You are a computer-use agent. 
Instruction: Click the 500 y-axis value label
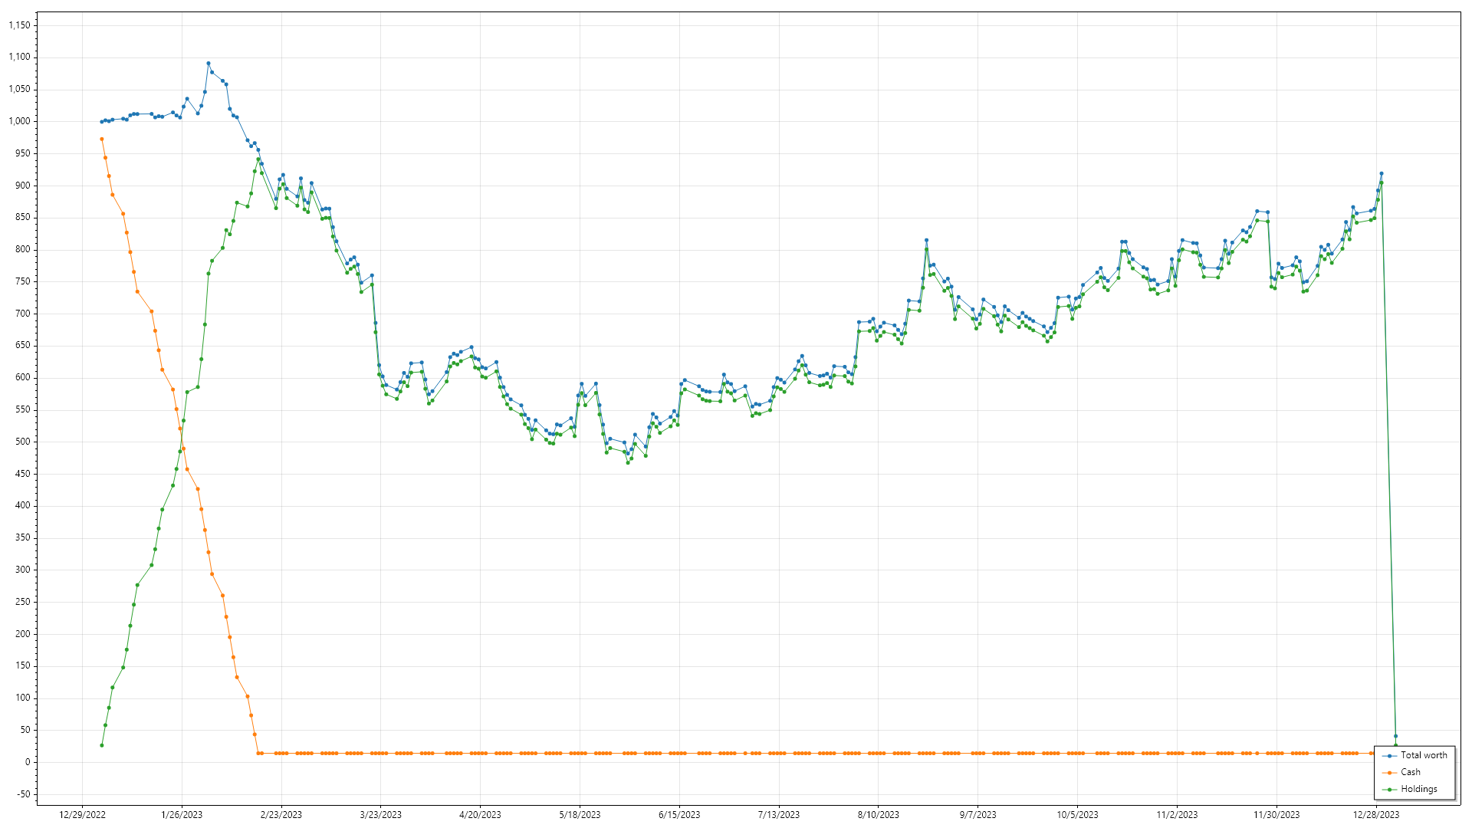click(23, 442)
